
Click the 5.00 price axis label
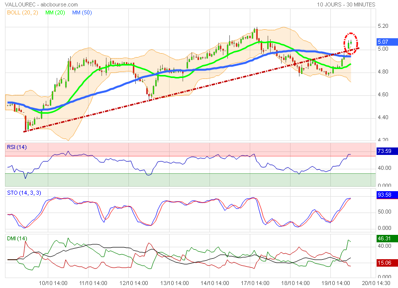(x=383, y=49)
